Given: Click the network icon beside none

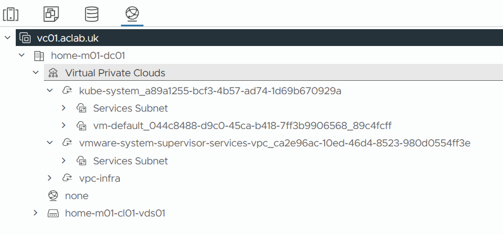Looking at the screenshot, I should click(x=53, y=196).
